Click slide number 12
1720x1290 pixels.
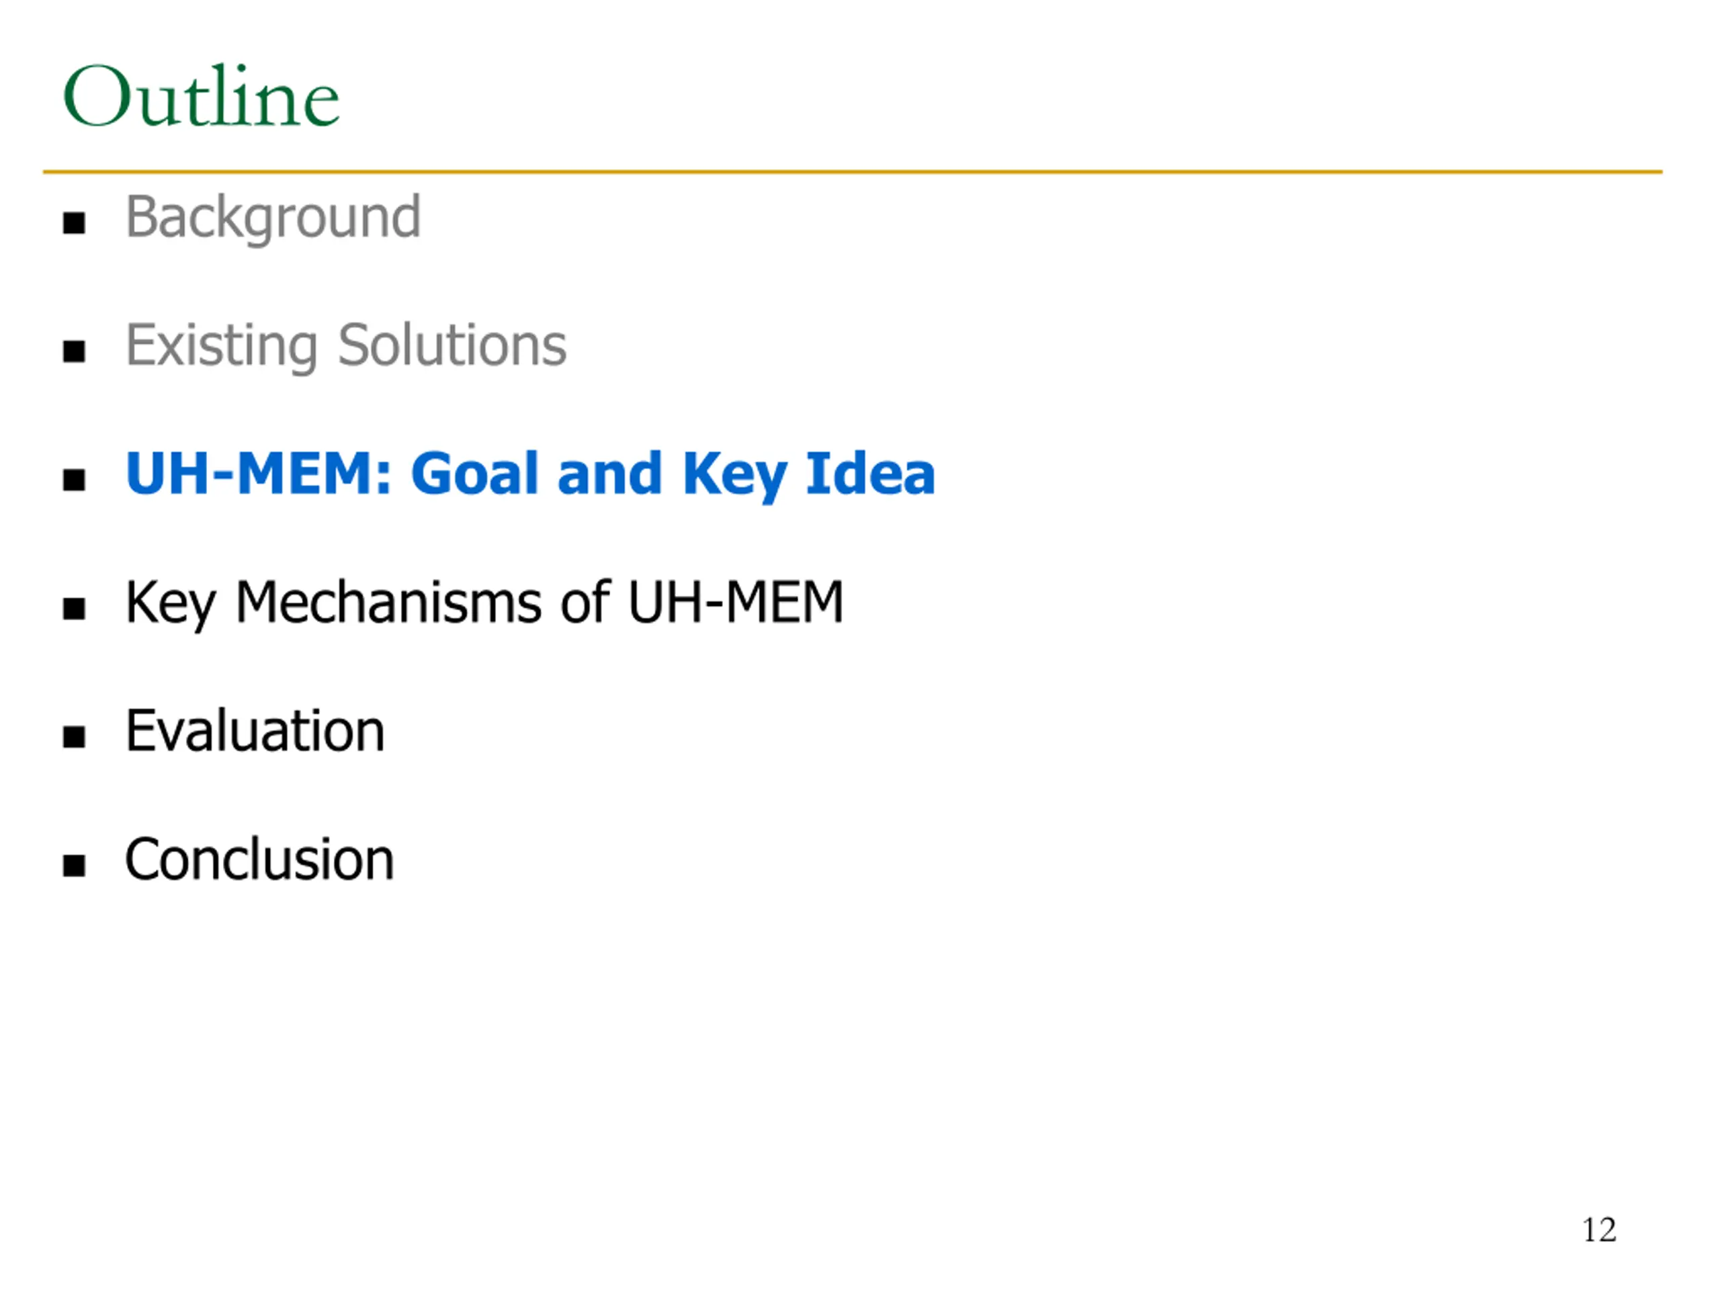coord(1600,1230)
